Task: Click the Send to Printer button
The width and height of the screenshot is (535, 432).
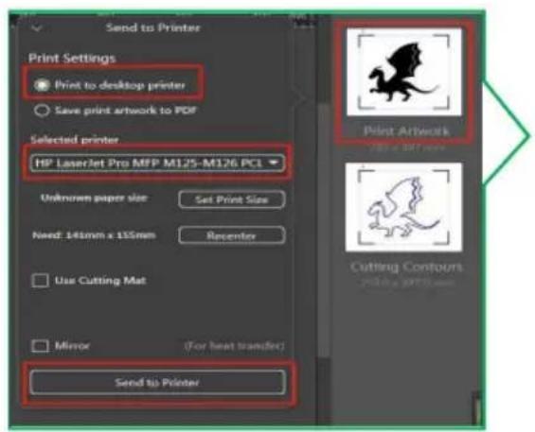Action: coord(157,382)
